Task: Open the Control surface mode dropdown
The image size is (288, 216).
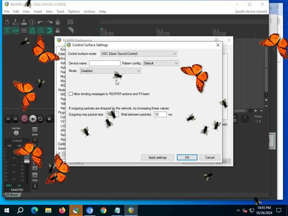Action: 139,54
